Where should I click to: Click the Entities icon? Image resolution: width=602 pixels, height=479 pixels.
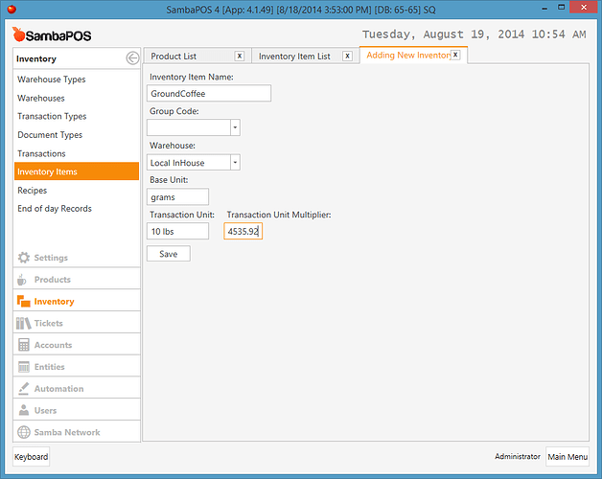tap(24, 367)
